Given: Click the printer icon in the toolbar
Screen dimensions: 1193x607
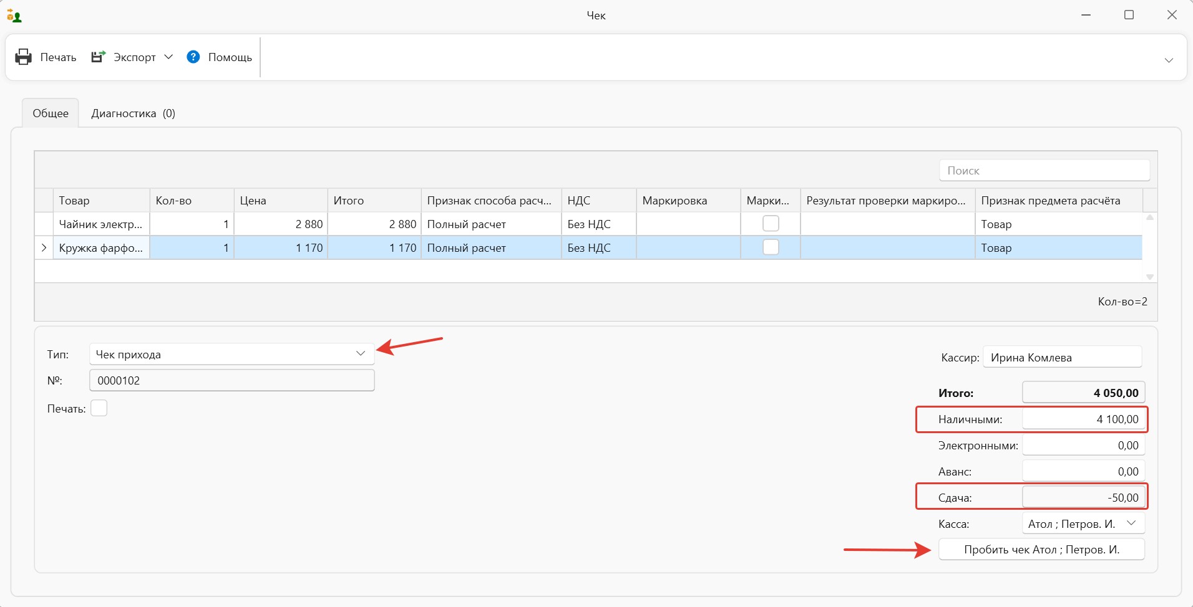Looking at the screenshot, I should (23, 57).
